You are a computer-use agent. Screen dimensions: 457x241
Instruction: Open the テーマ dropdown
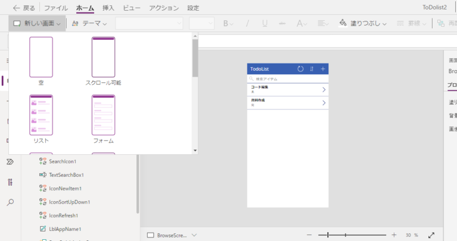(x=89, y=24)
